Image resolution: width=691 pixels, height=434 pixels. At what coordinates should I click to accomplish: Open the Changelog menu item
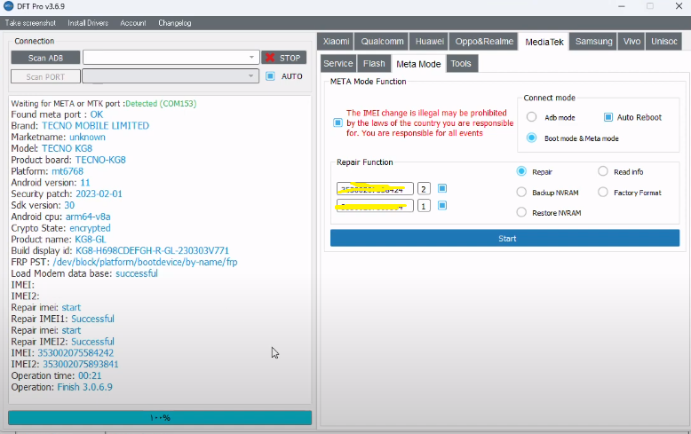point(174,23)
